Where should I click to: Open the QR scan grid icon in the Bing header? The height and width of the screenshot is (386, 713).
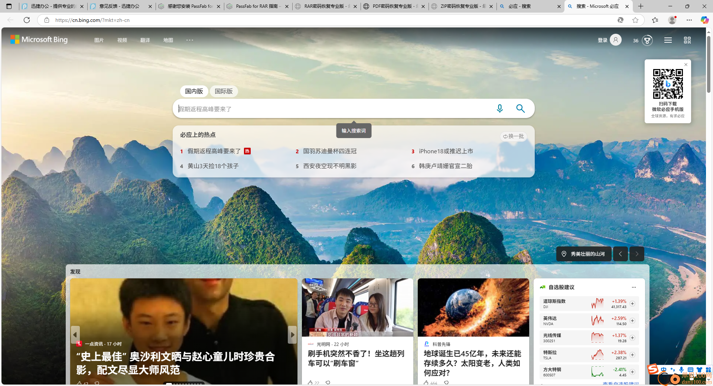(687, 40)
